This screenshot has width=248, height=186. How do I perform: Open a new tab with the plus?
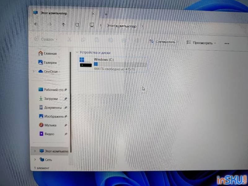[x=106, y=14]
